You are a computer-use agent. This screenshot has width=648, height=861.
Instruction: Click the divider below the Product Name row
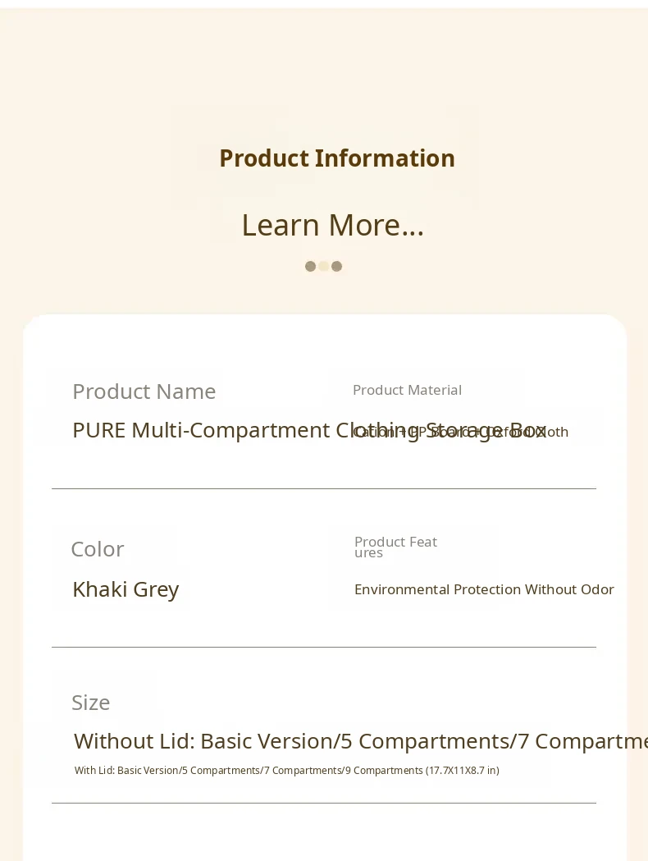click(323, 488)
